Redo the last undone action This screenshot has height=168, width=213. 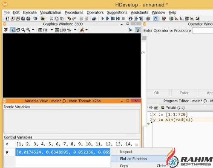[x=74, y=18]
